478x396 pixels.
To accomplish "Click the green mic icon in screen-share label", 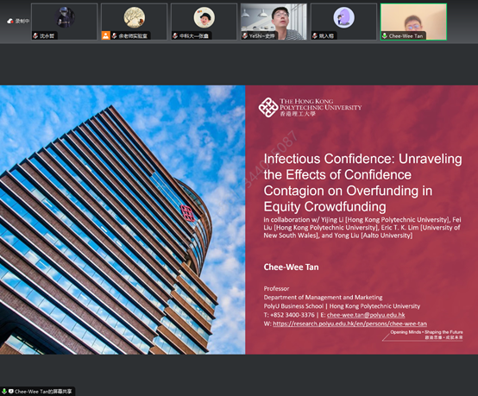I will pos(4,391).
